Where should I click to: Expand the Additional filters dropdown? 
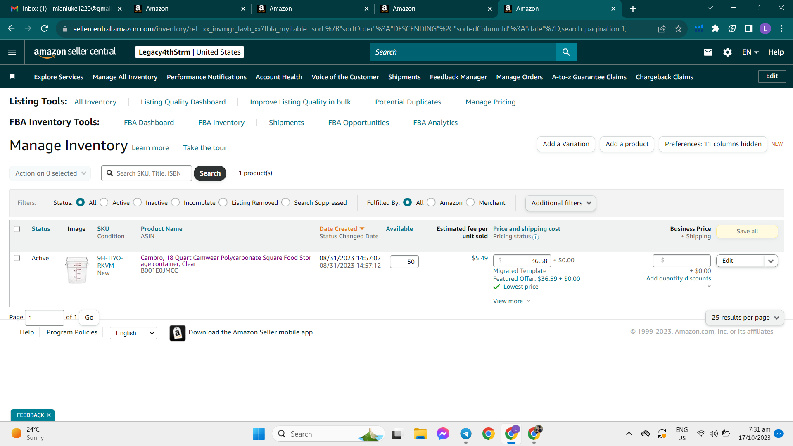click(x=560, y=203)
